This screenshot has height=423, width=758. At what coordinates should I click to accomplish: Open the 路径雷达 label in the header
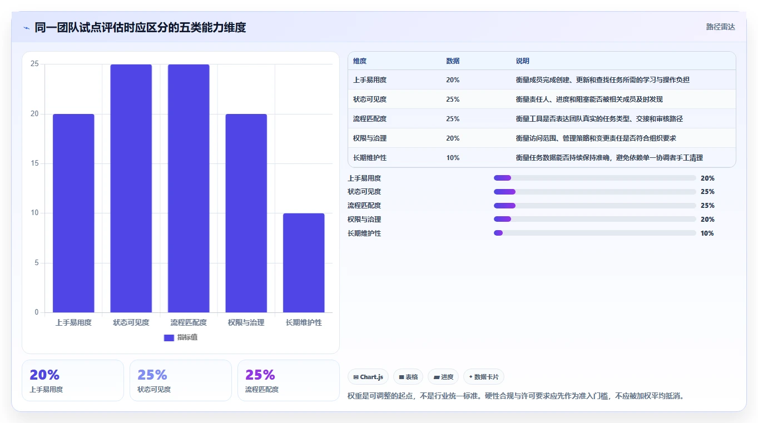[x=721, y=27]
